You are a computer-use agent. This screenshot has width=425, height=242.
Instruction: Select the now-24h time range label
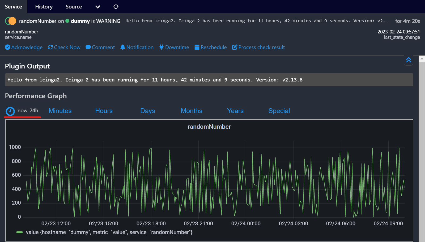(x=28, y=111)
